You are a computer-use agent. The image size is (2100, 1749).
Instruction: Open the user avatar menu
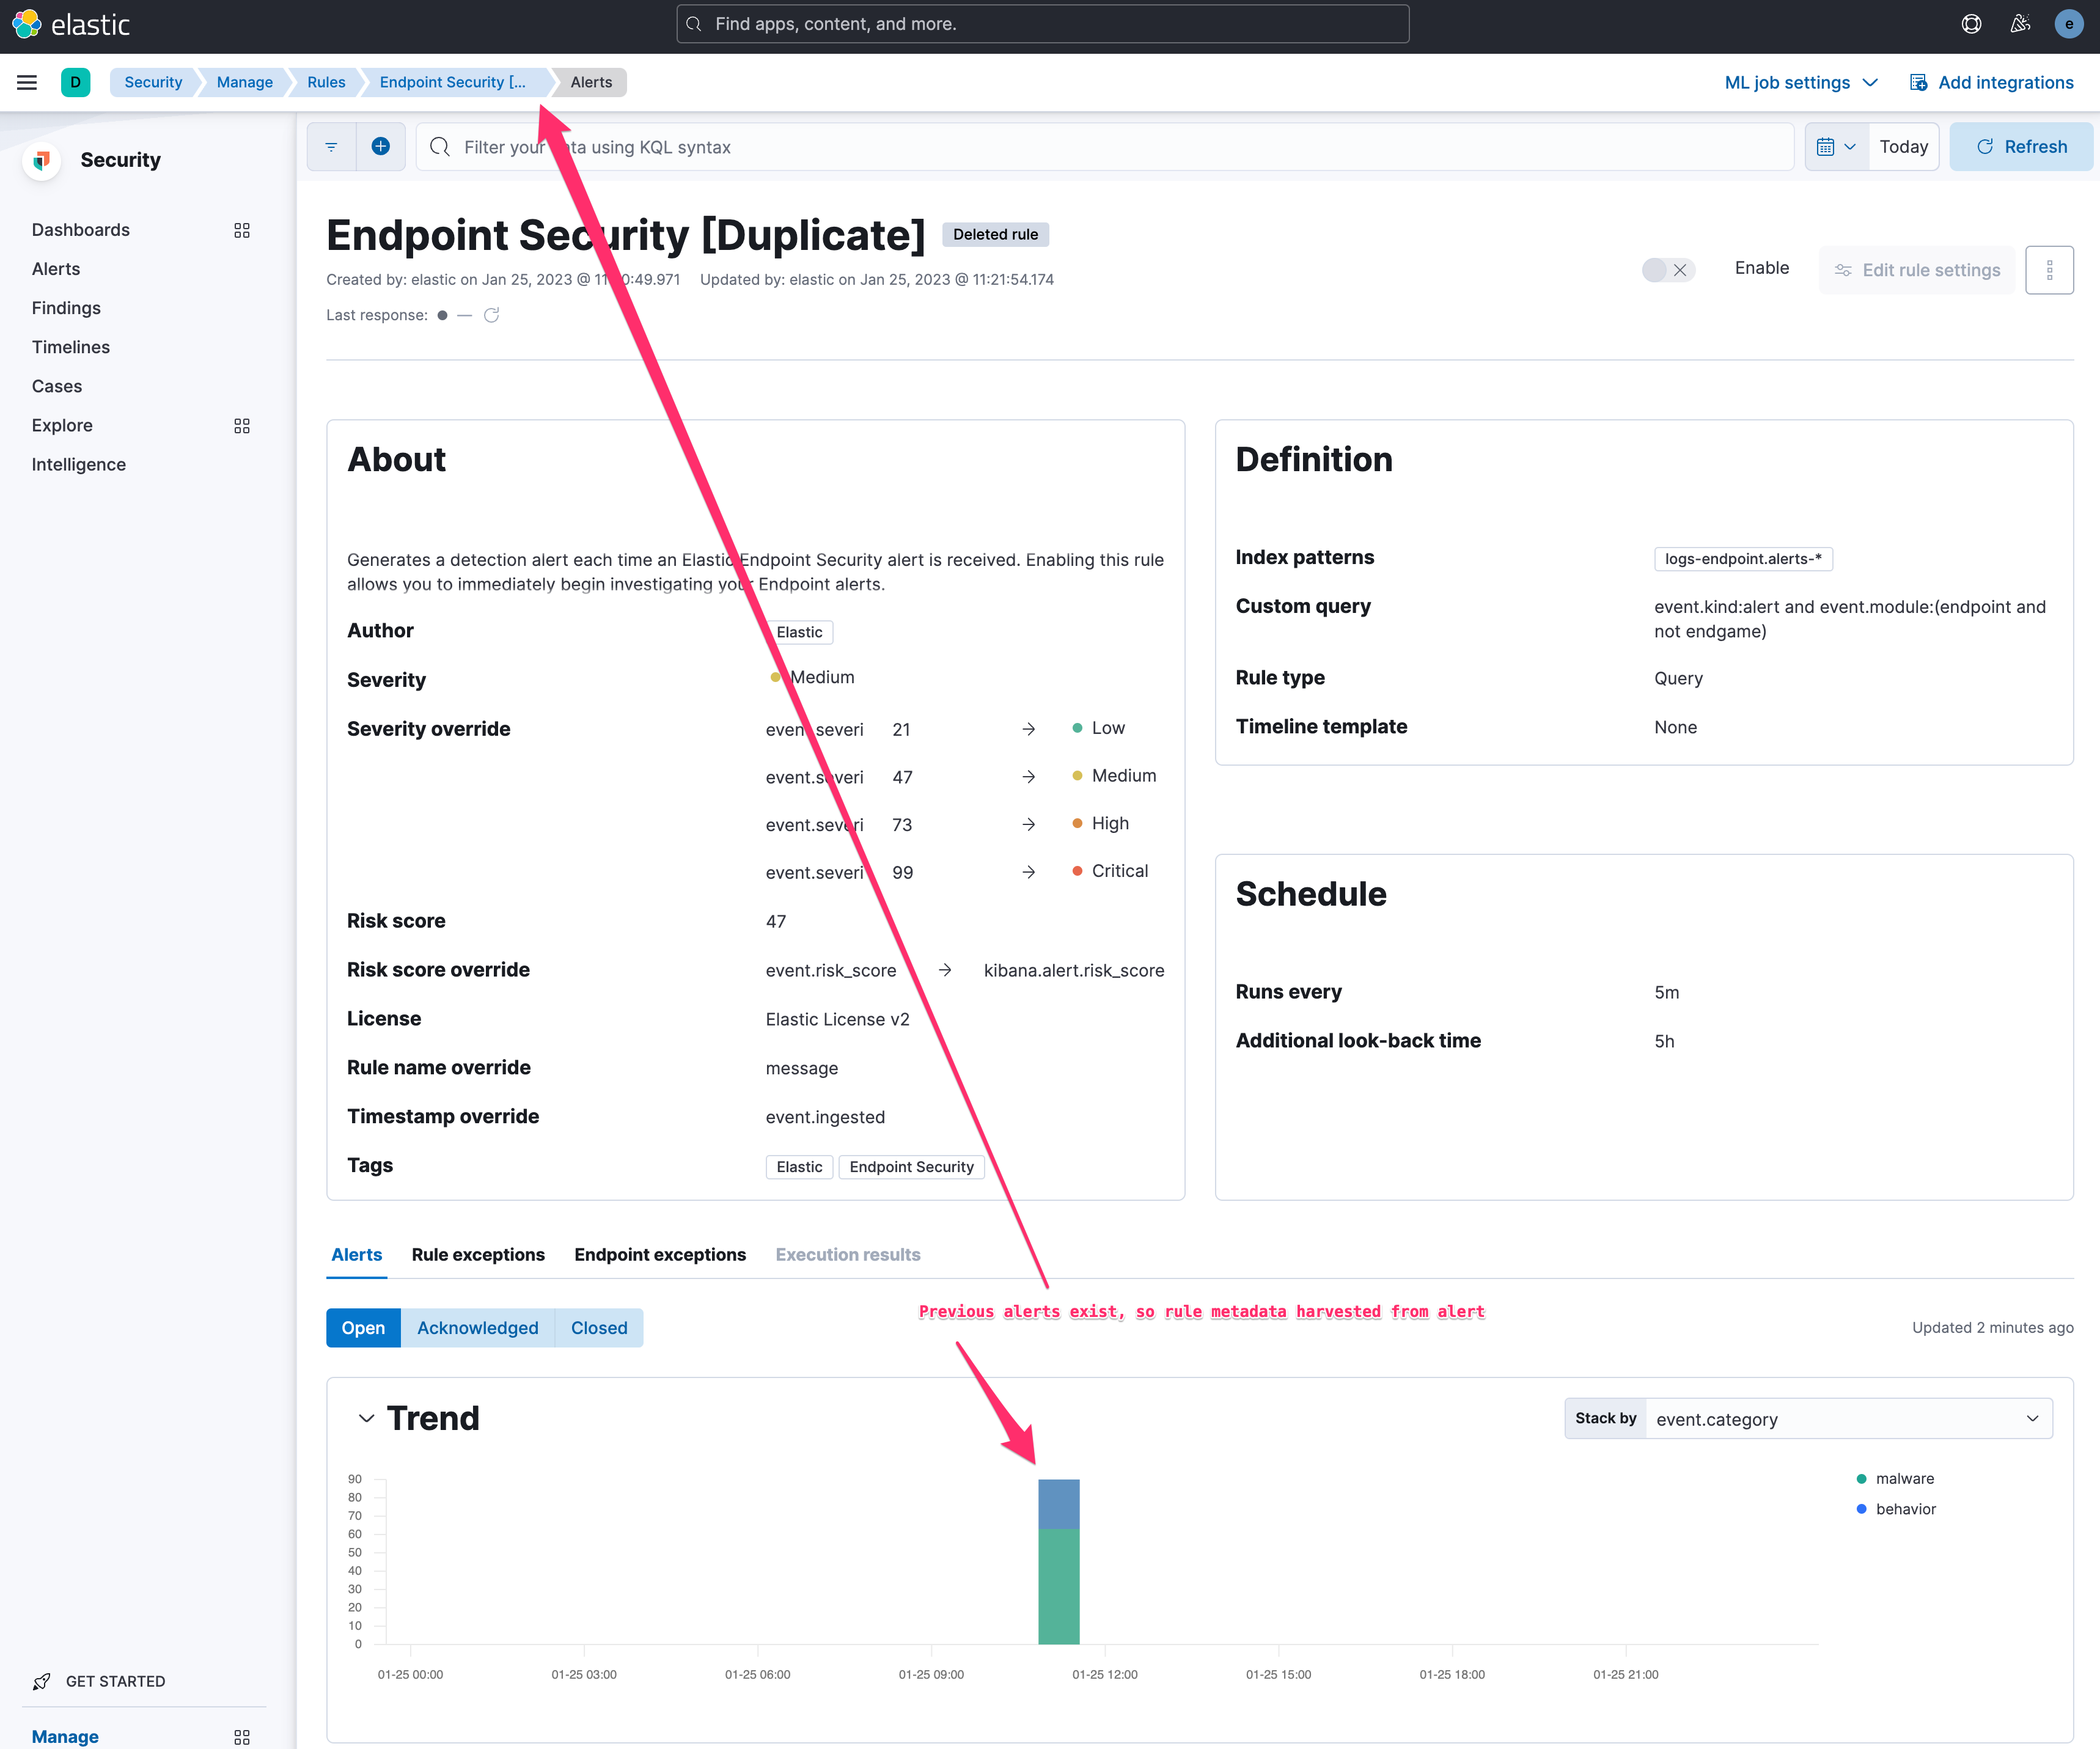pos(2068,23)
